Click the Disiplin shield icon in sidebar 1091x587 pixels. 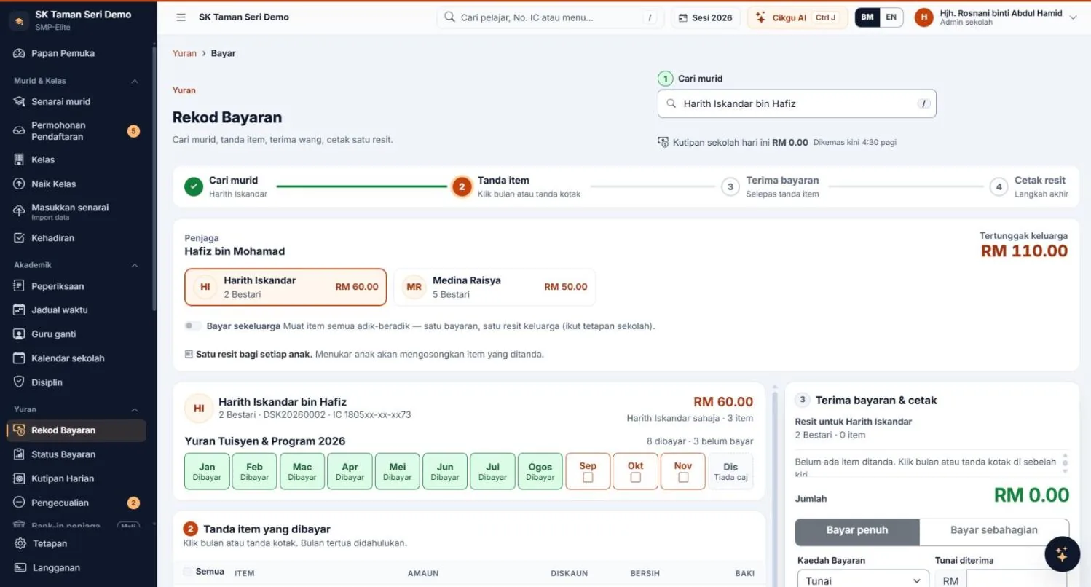click(x=20, y=382)
